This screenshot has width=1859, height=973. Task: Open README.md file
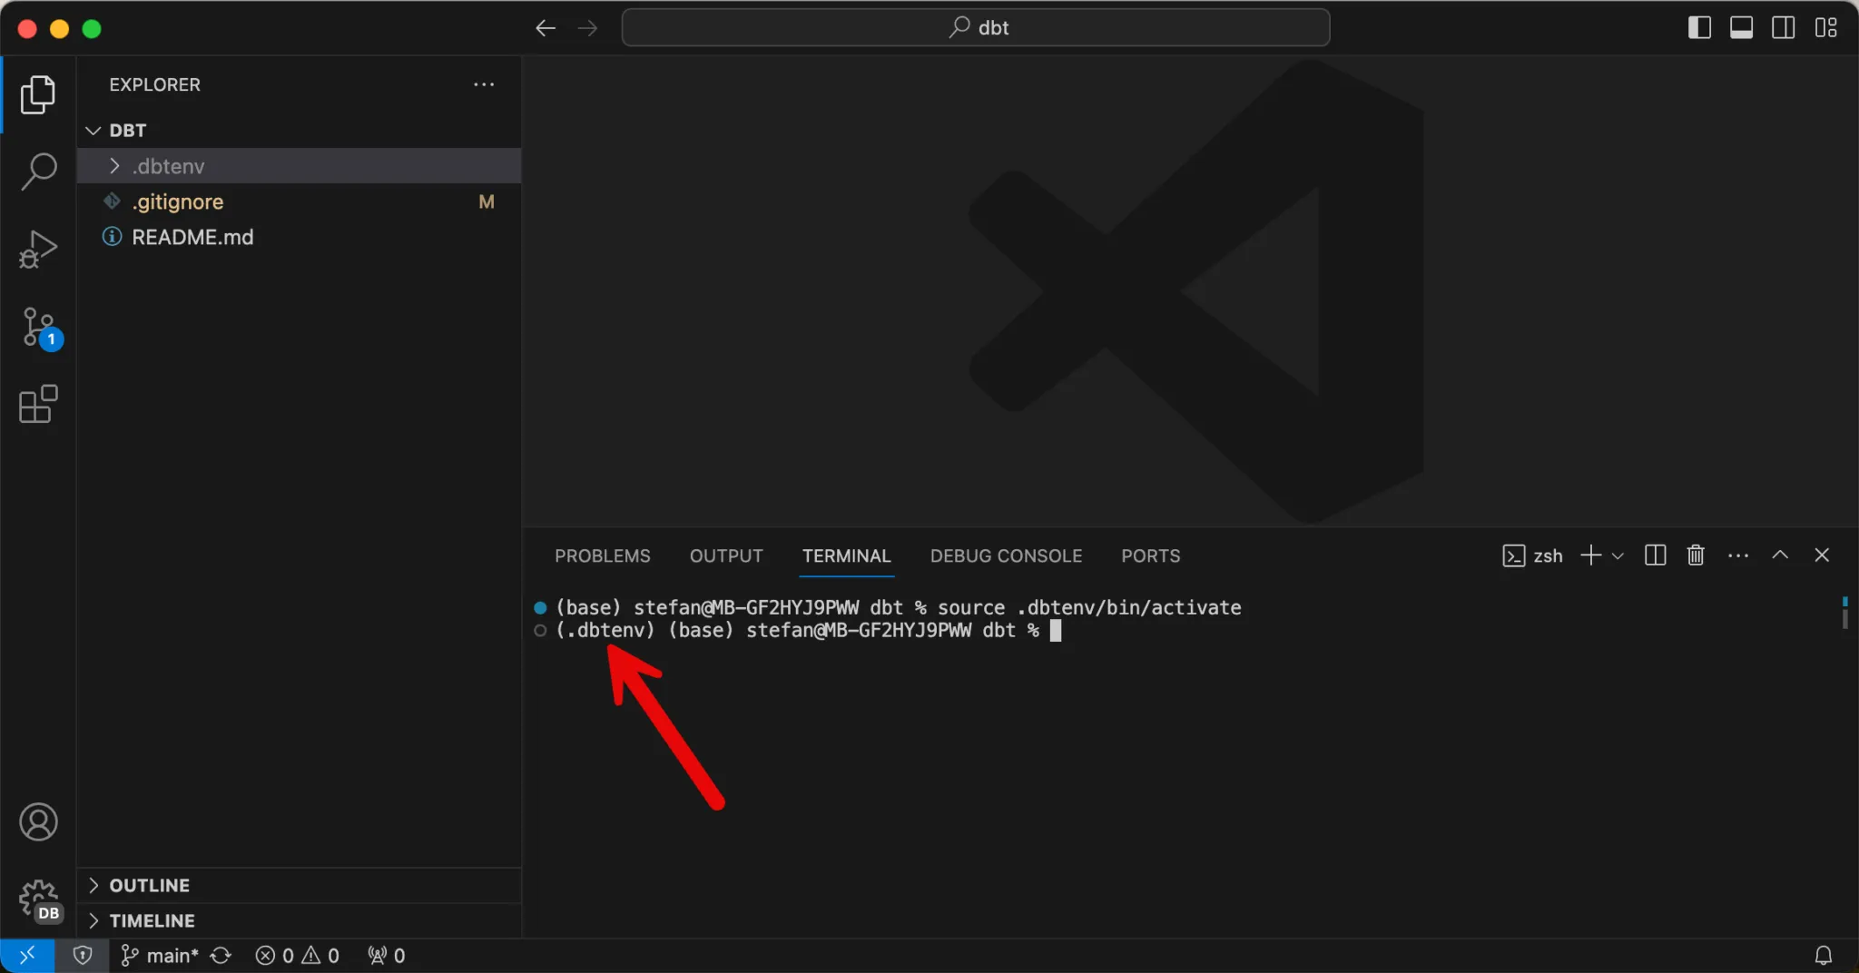[x=192, y=237]
